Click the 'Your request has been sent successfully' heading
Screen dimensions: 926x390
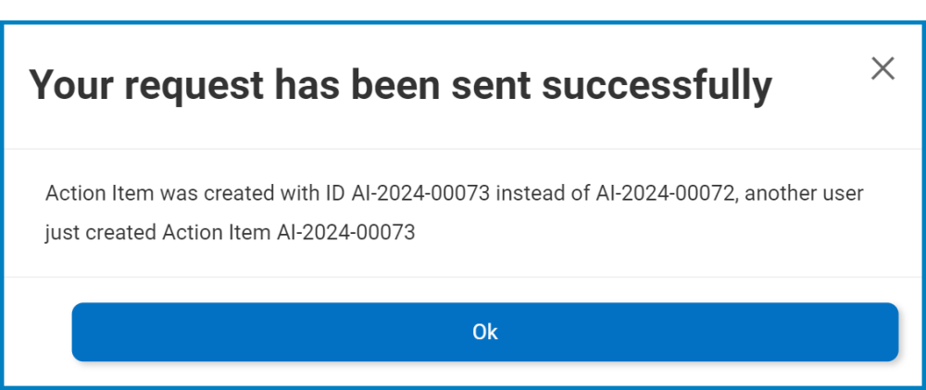(x=400, y=86)
